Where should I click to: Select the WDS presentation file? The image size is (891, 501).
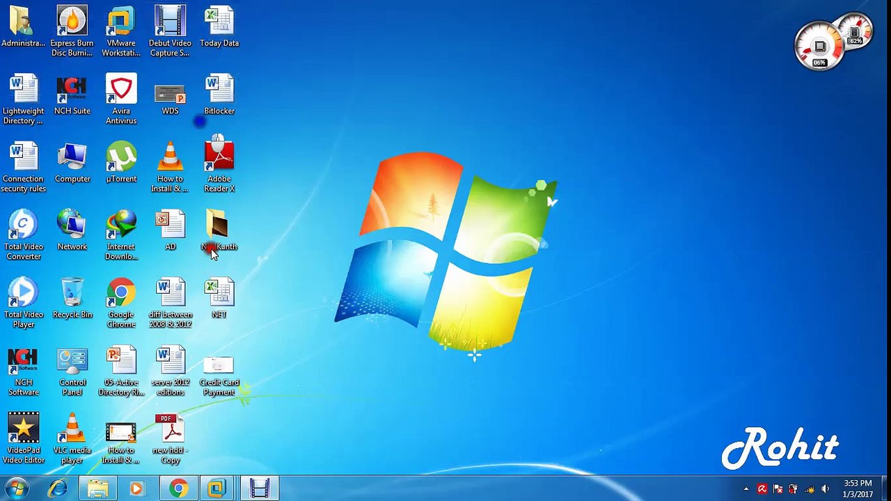[170, 98]
